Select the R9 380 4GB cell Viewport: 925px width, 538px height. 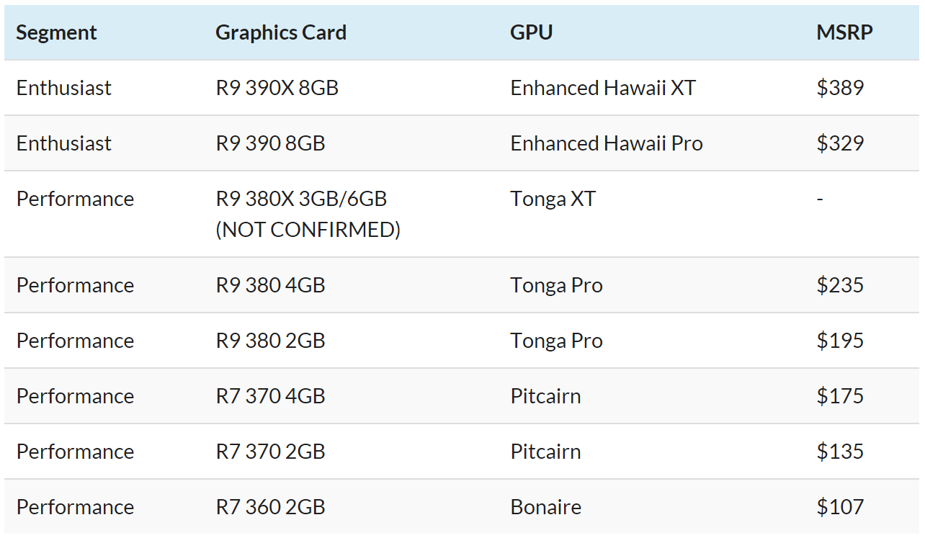271,285
